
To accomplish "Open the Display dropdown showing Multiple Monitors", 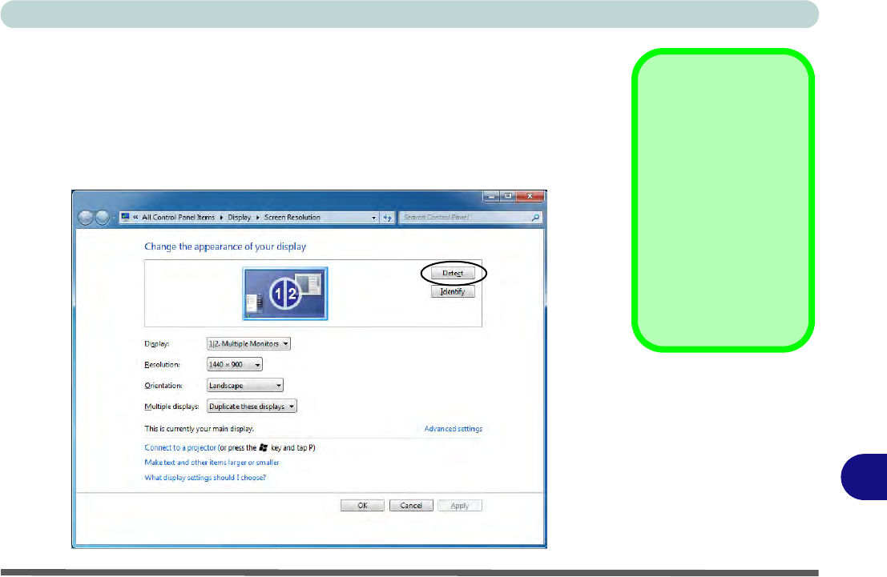I will 248,343.
